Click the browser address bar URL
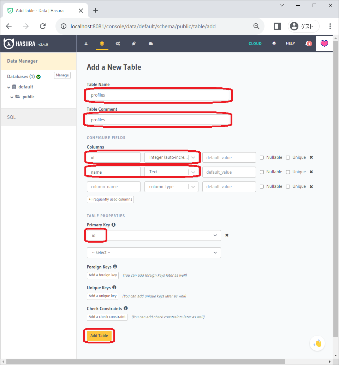 coord(143,26)
